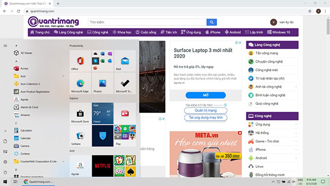Expand CounterPath Corporation X-Lite folder

click(39, 161)
